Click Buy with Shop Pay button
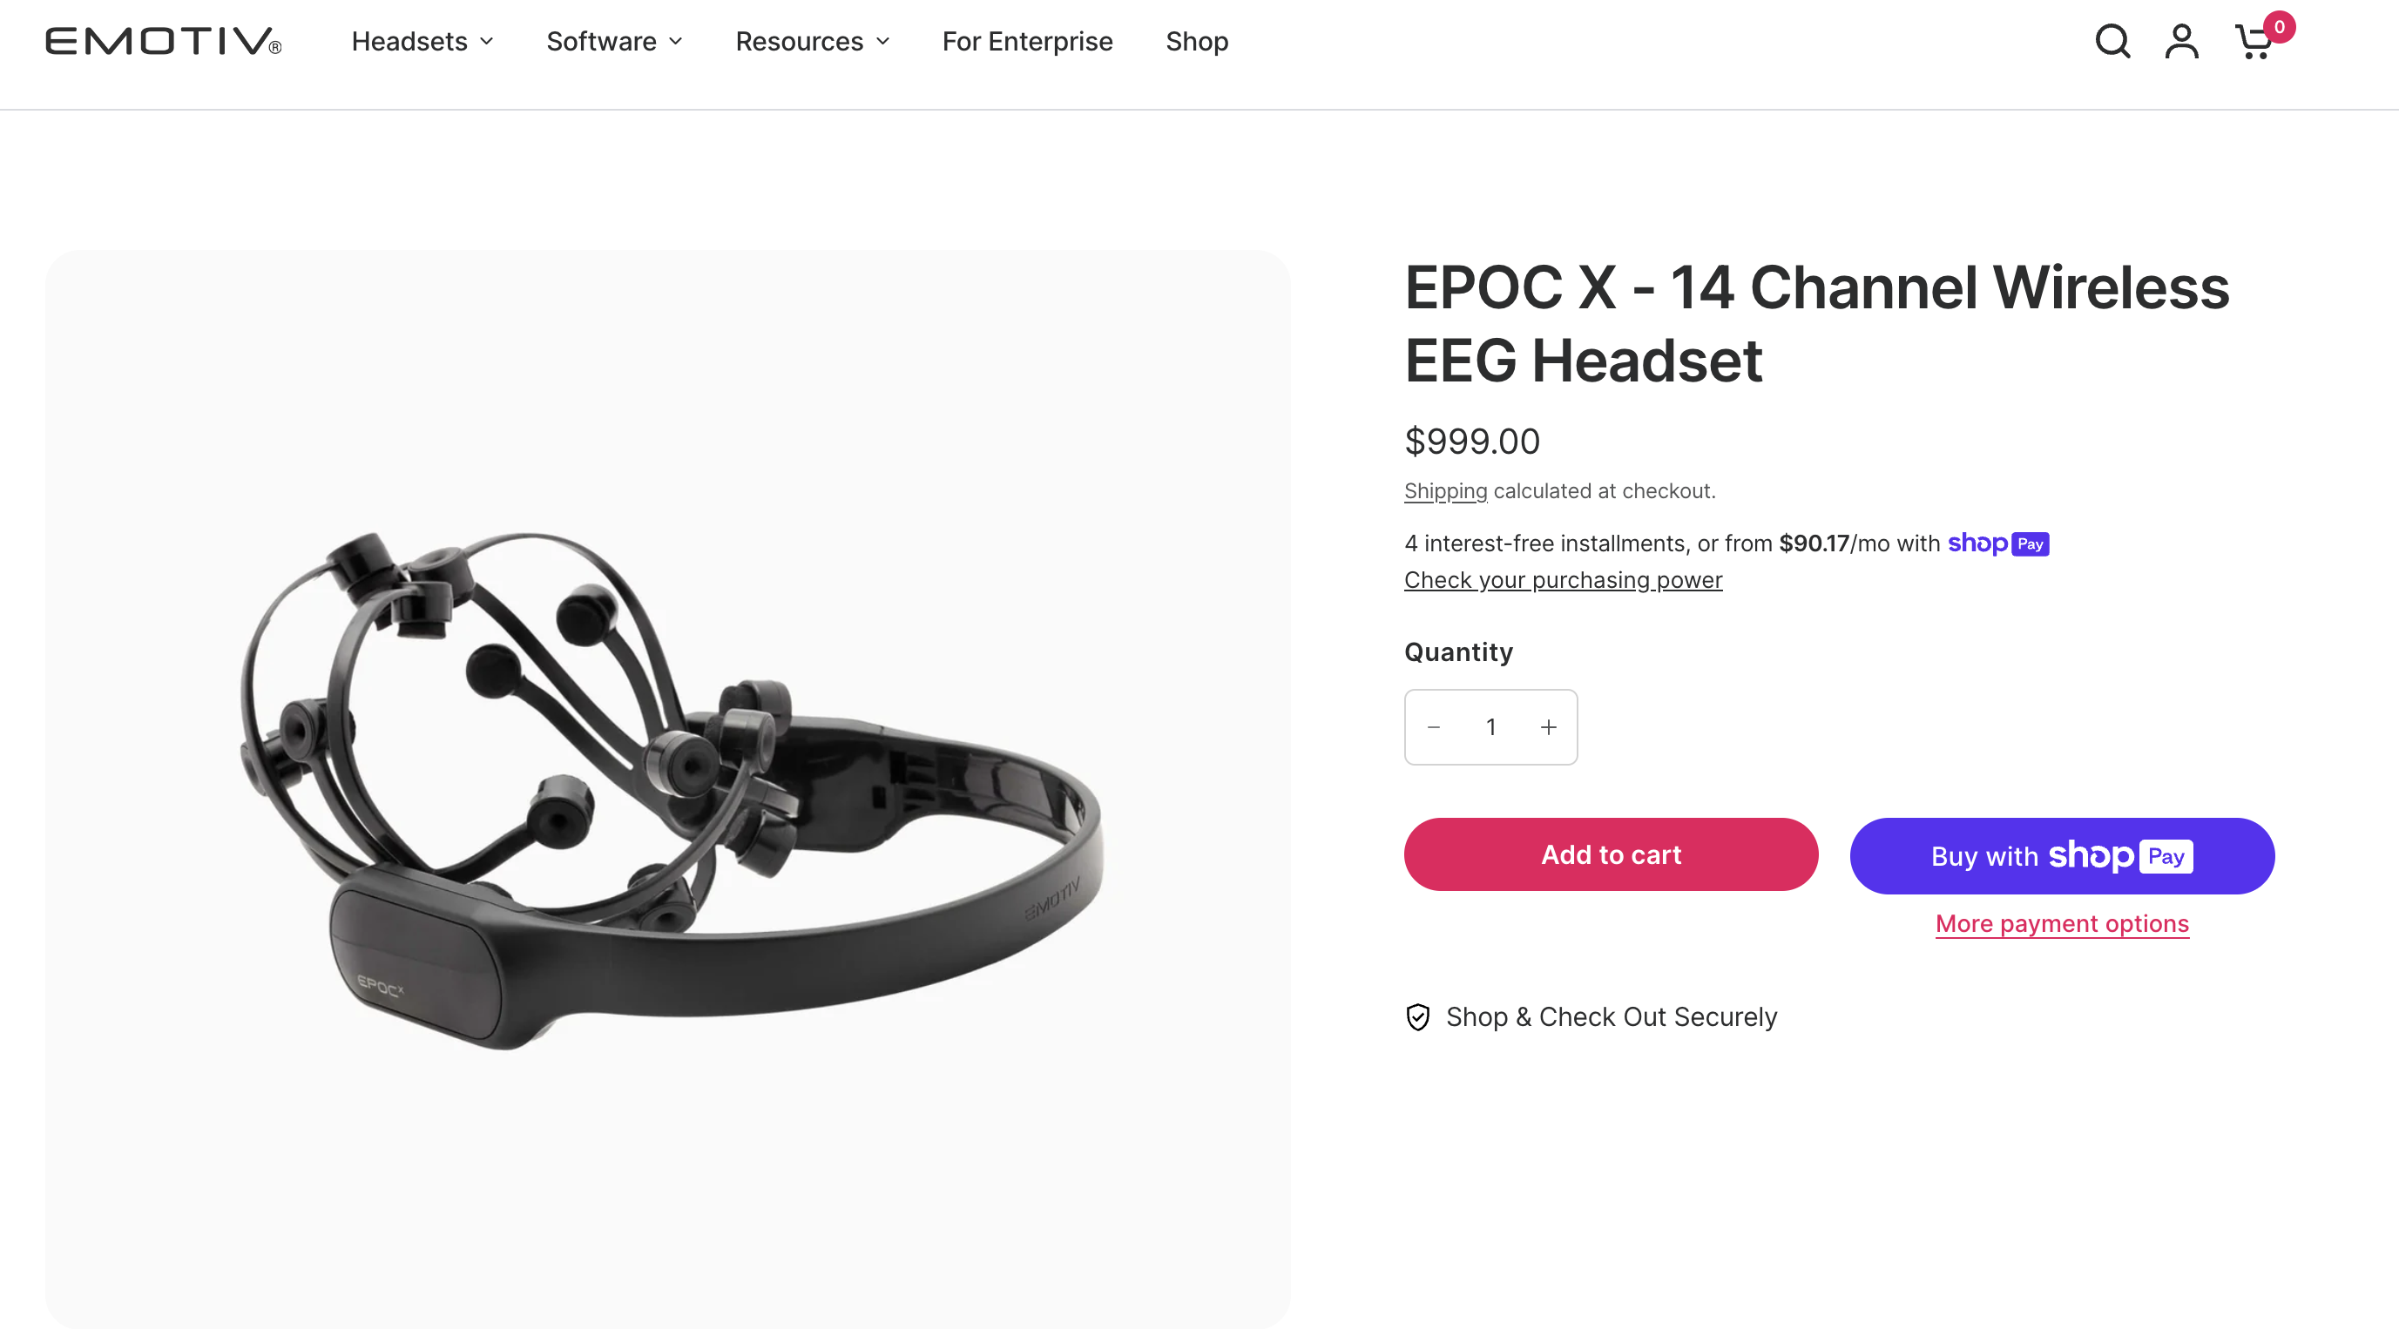Viewport: 2399px width, 1343px height. click(2062, 856)
